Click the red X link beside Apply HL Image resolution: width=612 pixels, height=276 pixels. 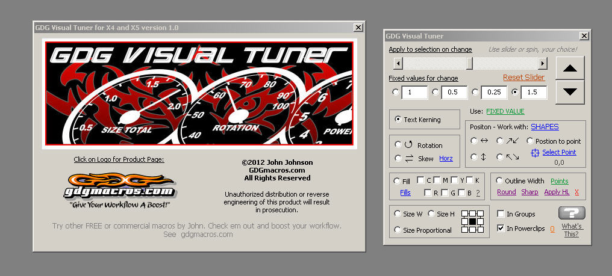577,192
